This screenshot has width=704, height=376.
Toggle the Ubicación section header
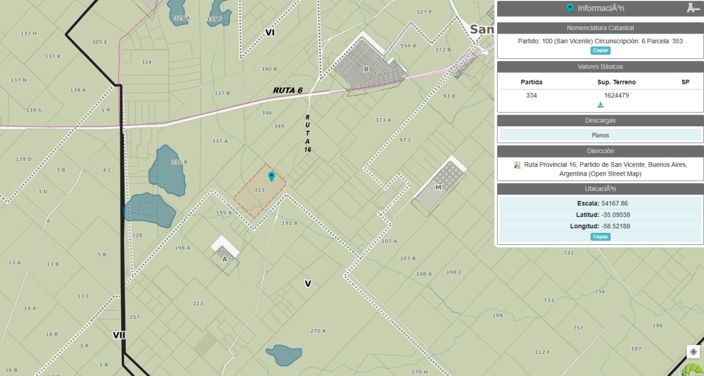pyautogui.click(x=600, y=189)
